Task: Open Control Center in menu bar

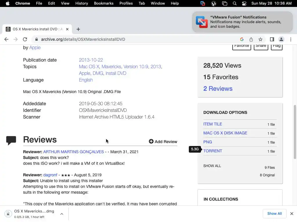Action: [244, 3]
